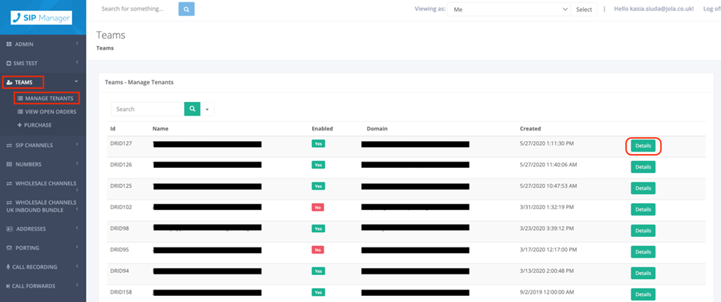The image size is (721, 302).
Task: Click the Enabled column header
Action: (322, 129)
